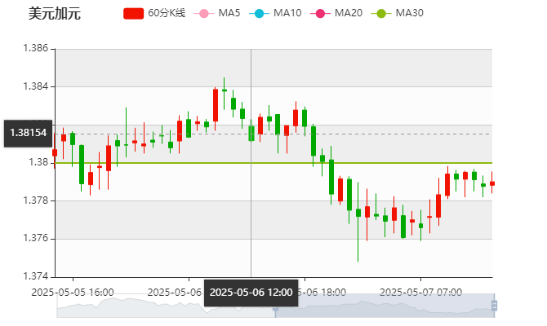Click the 60分K线 legend text
547x326 pixels.
[167, 13]
